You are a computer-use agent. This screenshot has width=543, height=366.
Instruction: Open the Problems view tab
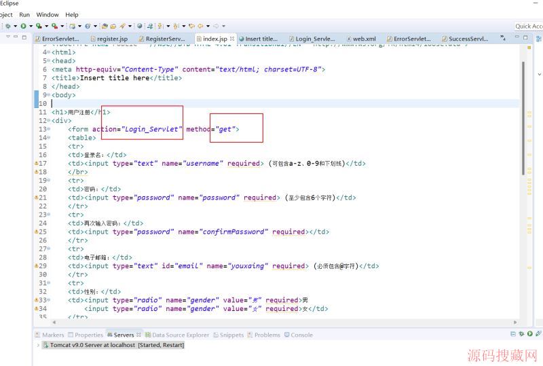(x=263, y=335)
